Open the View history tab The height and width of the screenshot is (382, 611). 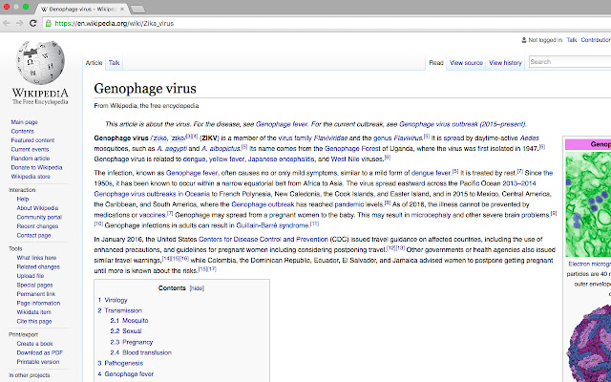(505, 63)
